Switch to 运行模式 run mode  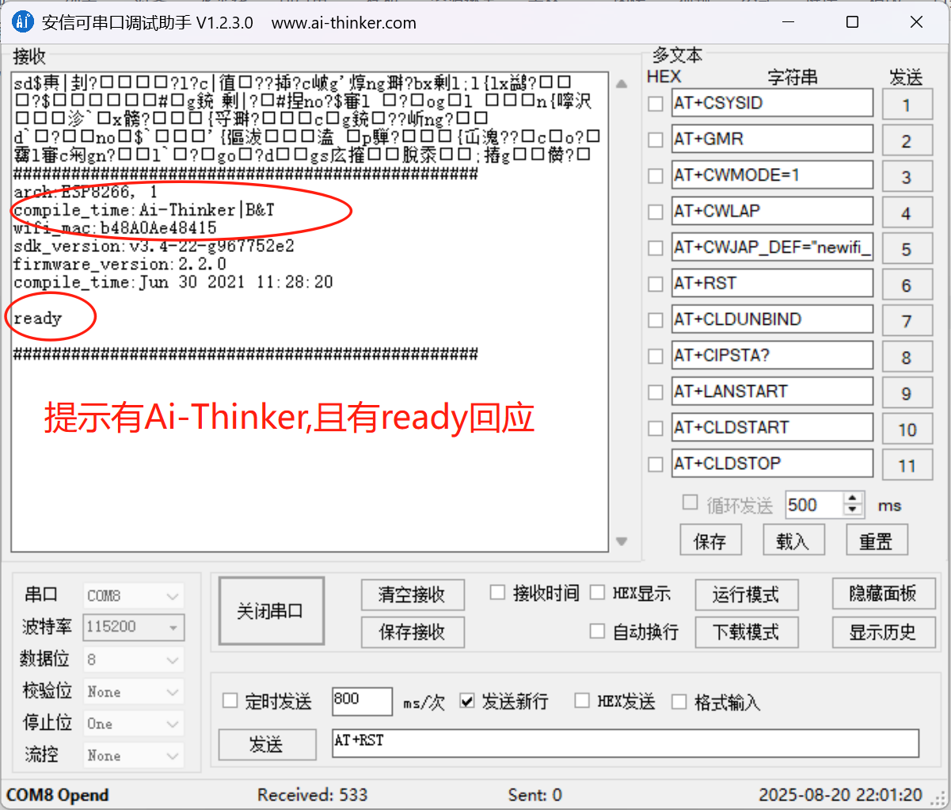point(746,594)
